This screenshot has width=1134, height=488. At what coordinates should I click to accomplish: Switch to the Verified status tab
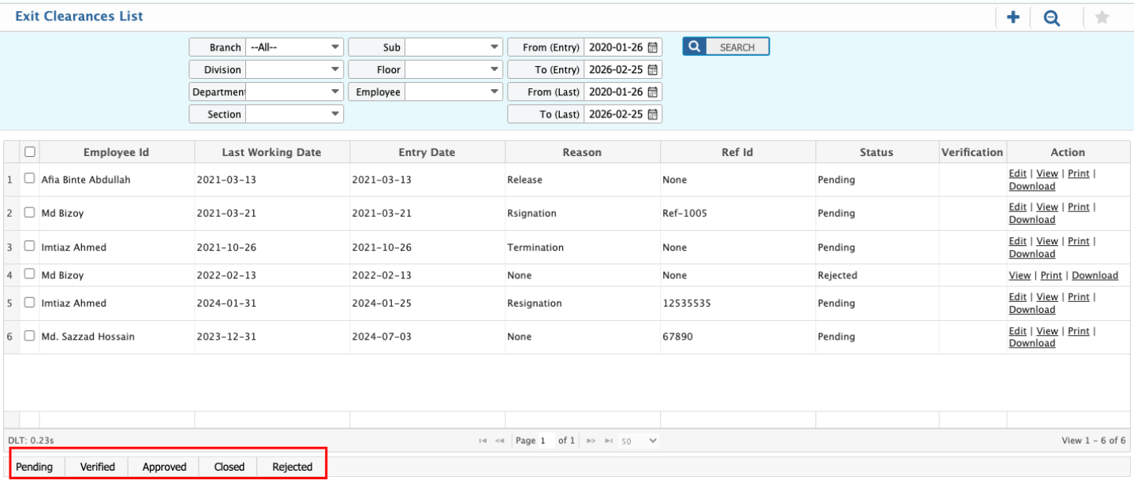pyautogui.click(x=97, y=467)
